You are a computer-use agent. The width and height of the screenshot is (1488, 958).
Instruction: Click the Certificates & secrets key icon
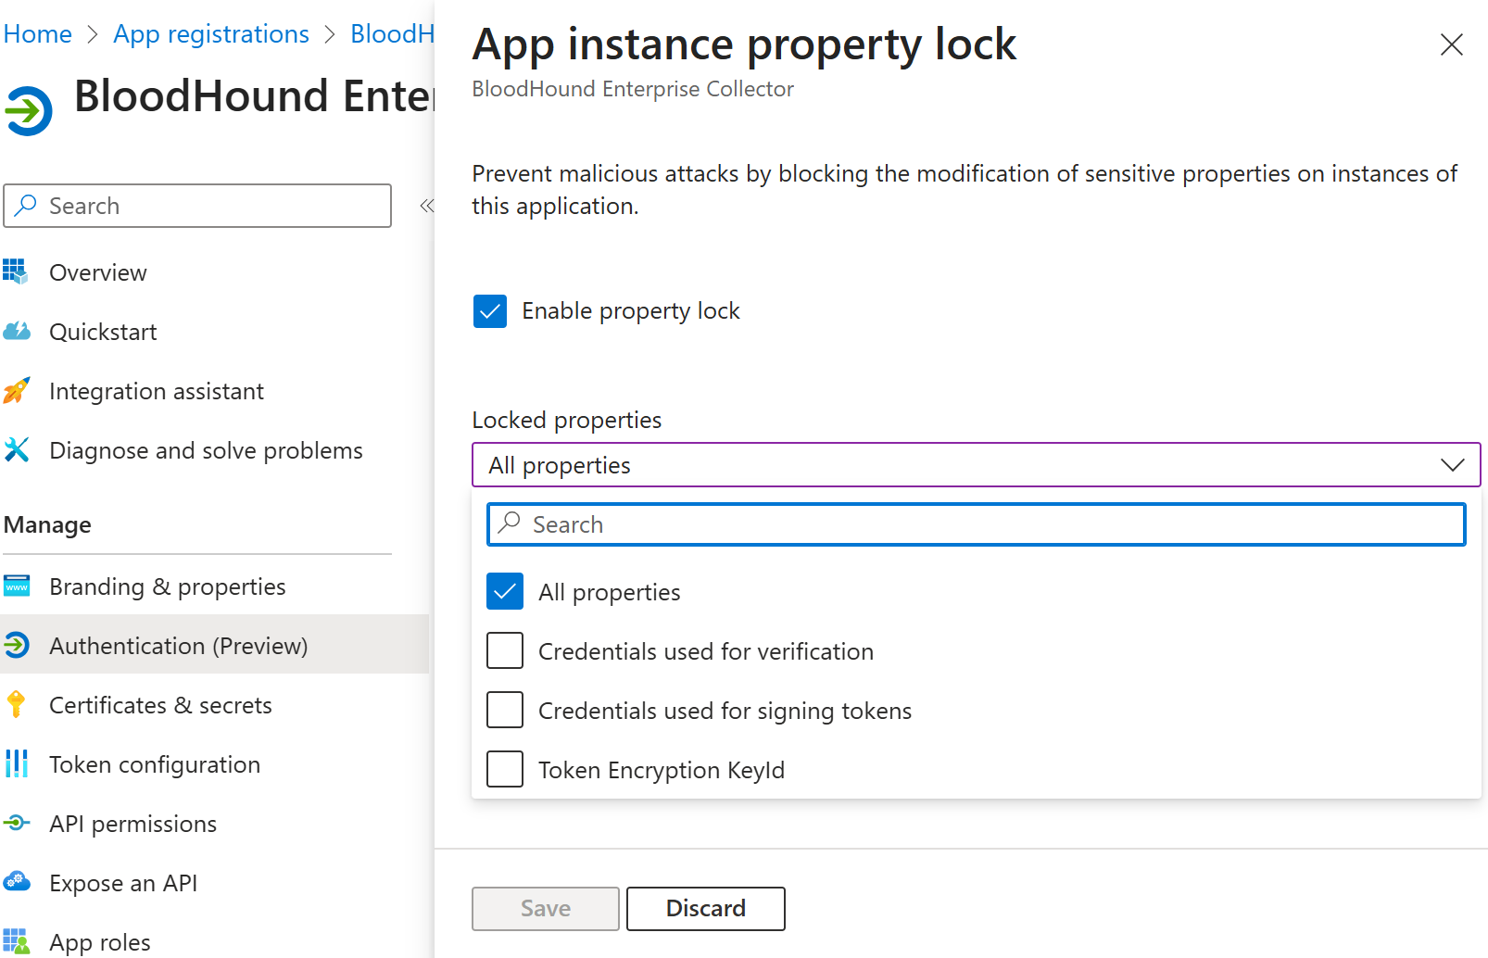(16, 704)
